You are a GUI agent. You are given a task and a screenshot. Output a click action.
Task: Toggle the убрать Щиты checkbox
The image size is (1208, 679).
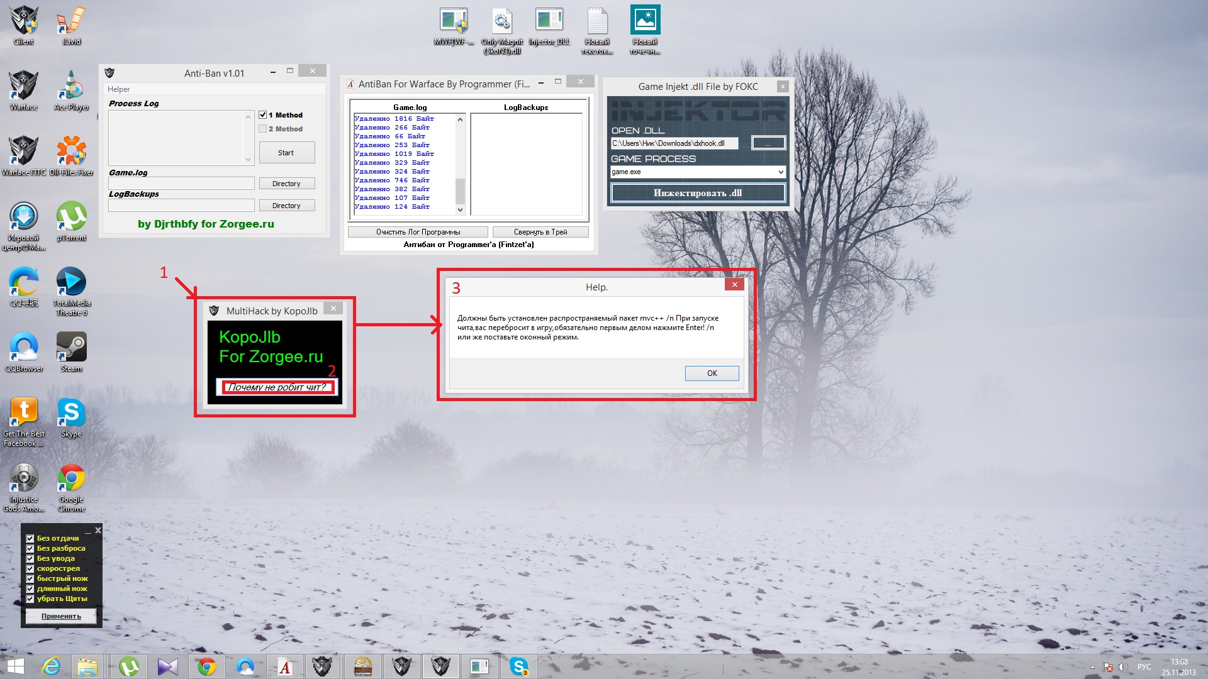point(30,599)
